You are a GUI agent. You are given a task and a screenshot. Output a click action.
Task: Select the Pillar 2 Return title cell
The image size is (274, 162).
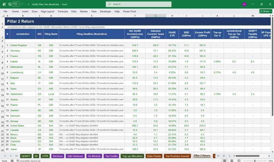pyautogui.click(x=138, y=21)
